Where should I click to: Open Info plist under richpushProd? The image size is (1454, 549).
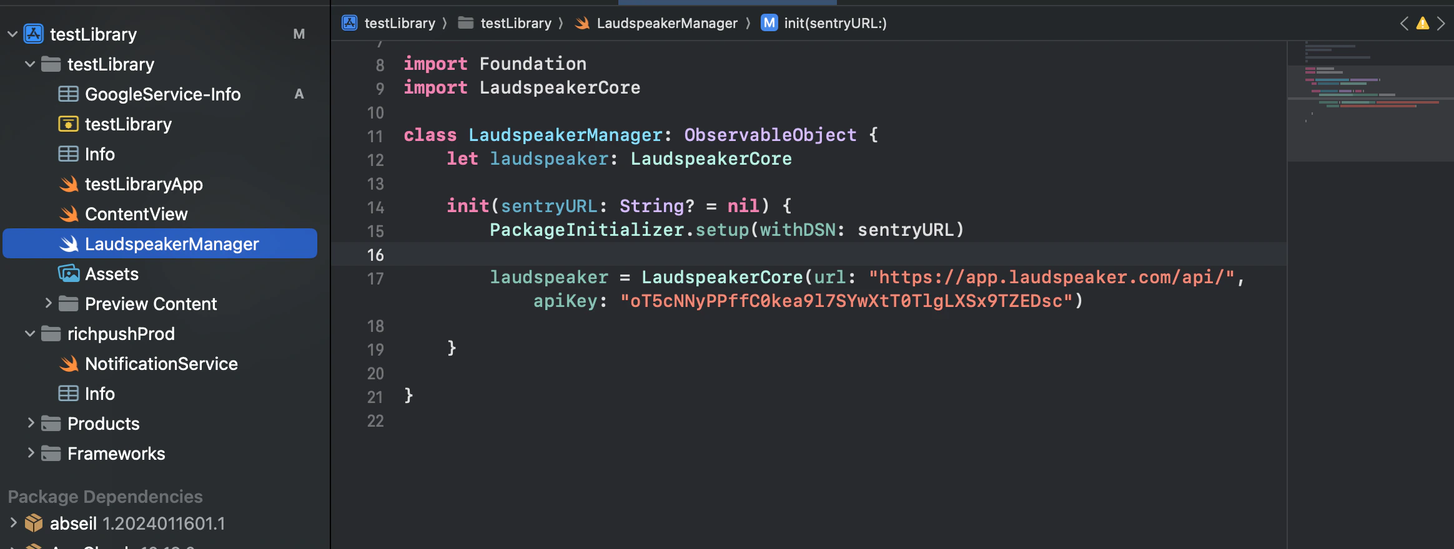pos(100,394)
